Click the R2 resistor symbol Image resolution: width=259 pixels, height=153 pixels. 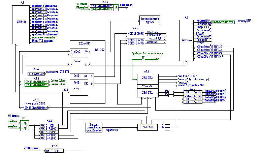tap(171, 95)
